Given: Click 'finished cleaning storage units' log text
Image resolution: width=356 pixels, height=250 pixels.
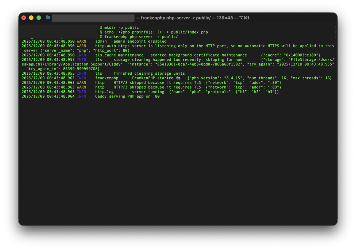Looking at the screenshot, I should coord(149,73).
